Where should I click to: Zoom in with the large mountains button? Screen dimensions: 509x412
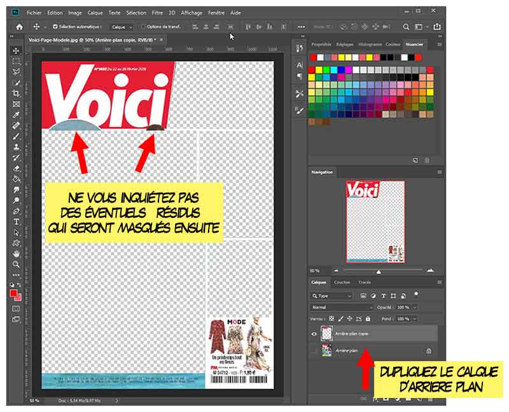(430, 270)
